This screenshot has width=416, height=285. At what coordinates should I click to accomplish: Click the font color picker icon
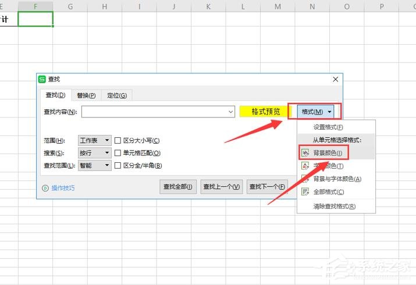coord(304,166)
